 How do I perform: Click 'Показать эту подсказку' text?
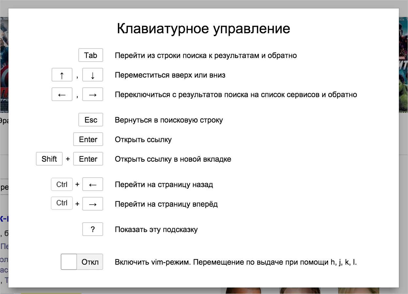pos(156,230)
